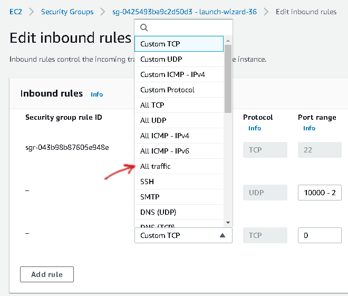Image resolution: width=348 pixels, height=296 pixels.
Task: Select Custom UDP from the type list
Action: (179, 59)
